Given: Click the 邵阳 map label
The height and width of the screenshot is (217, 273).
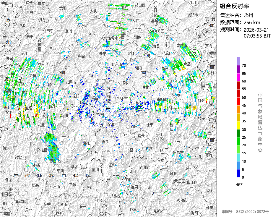Looking at the screenshot, I should [x=92, y=75].
